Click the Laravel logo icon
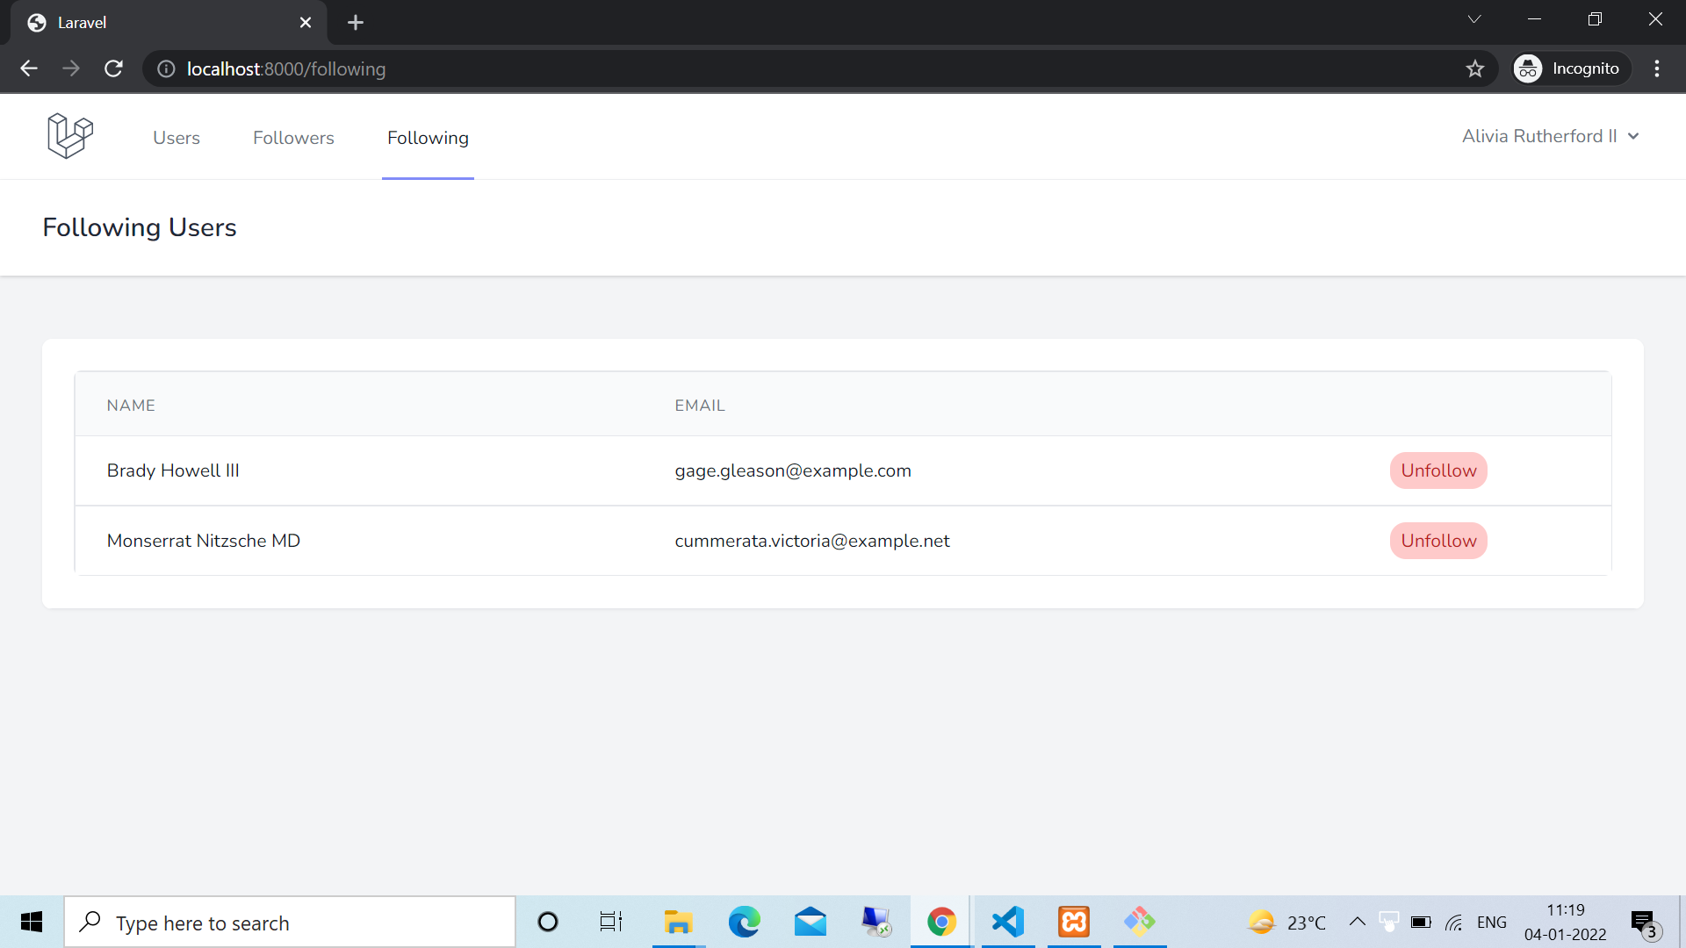Viewport: 1686px width, 948px height. tap(70, 136)
